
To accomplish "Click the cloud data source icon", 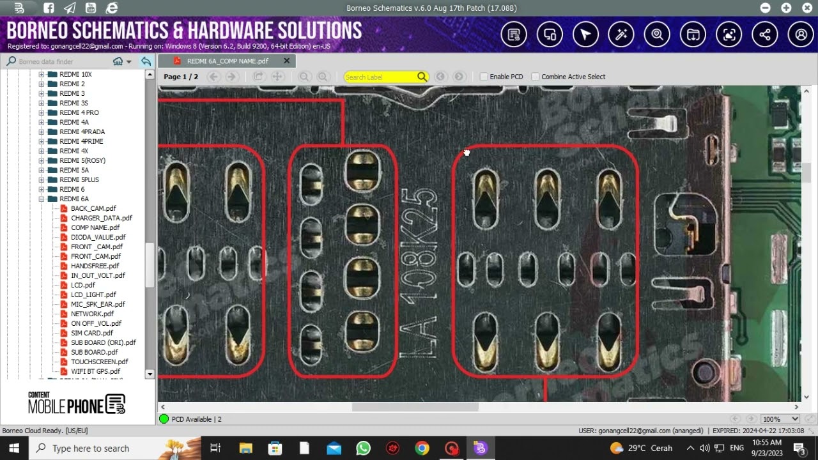I will coord(118,61).
